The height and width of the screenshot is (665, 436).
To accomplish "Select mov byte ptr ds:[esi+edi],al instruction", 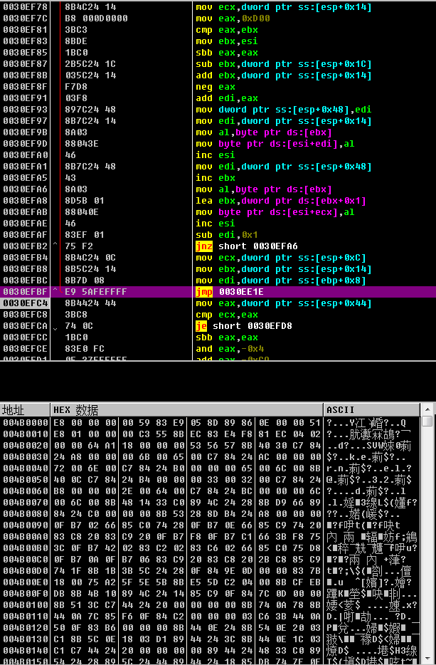I will 275,144.
